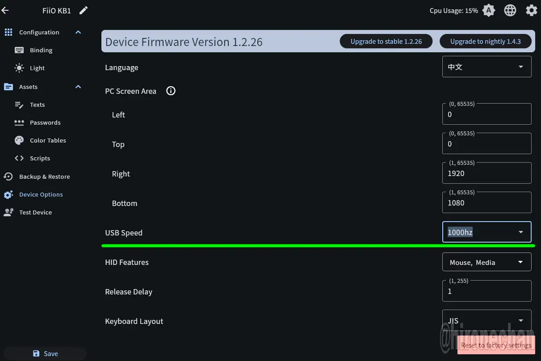
Task: Toggle the auto brightness theme icon
Action: pyautogui.click(x=489, y=11)
